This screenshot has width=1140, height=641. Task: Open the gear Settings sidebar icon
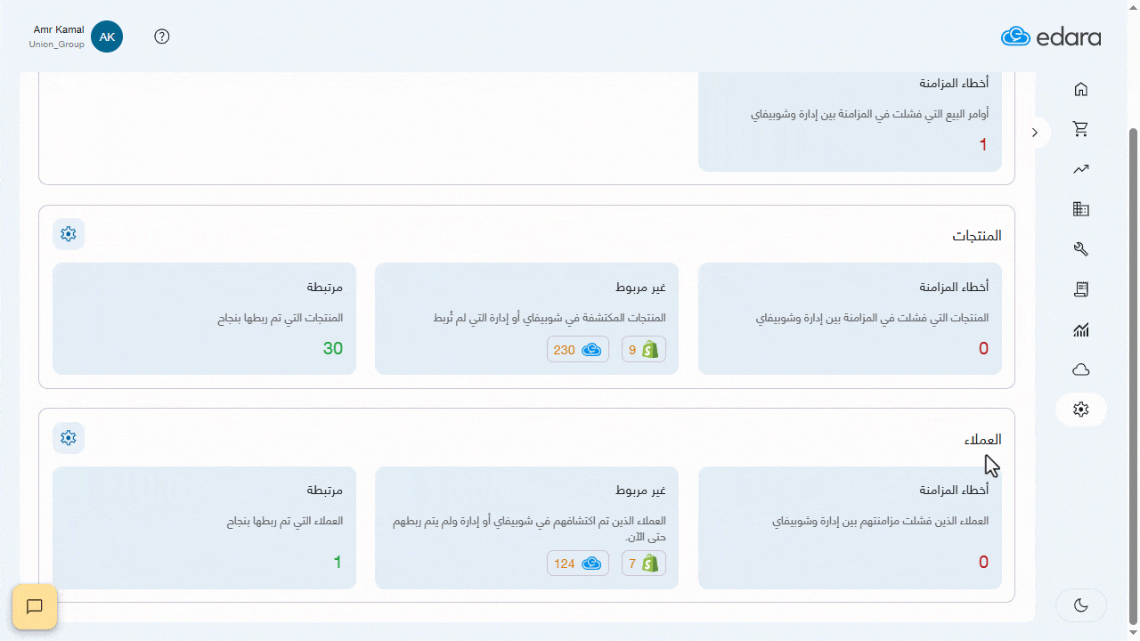1081,410
